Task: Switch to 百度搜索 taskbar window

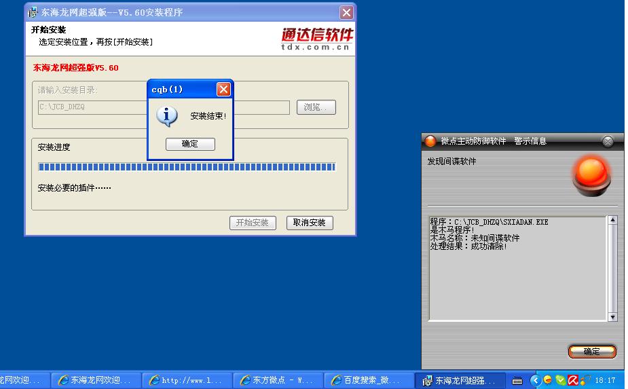Action: (x=367, y=380)
